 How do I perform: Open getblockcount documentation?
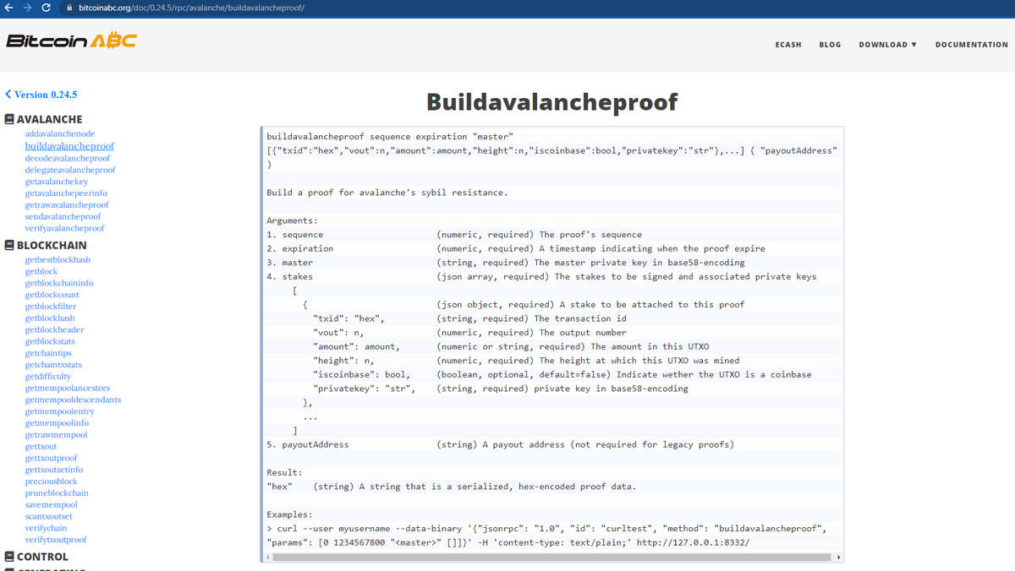click(x=52, y=295)
